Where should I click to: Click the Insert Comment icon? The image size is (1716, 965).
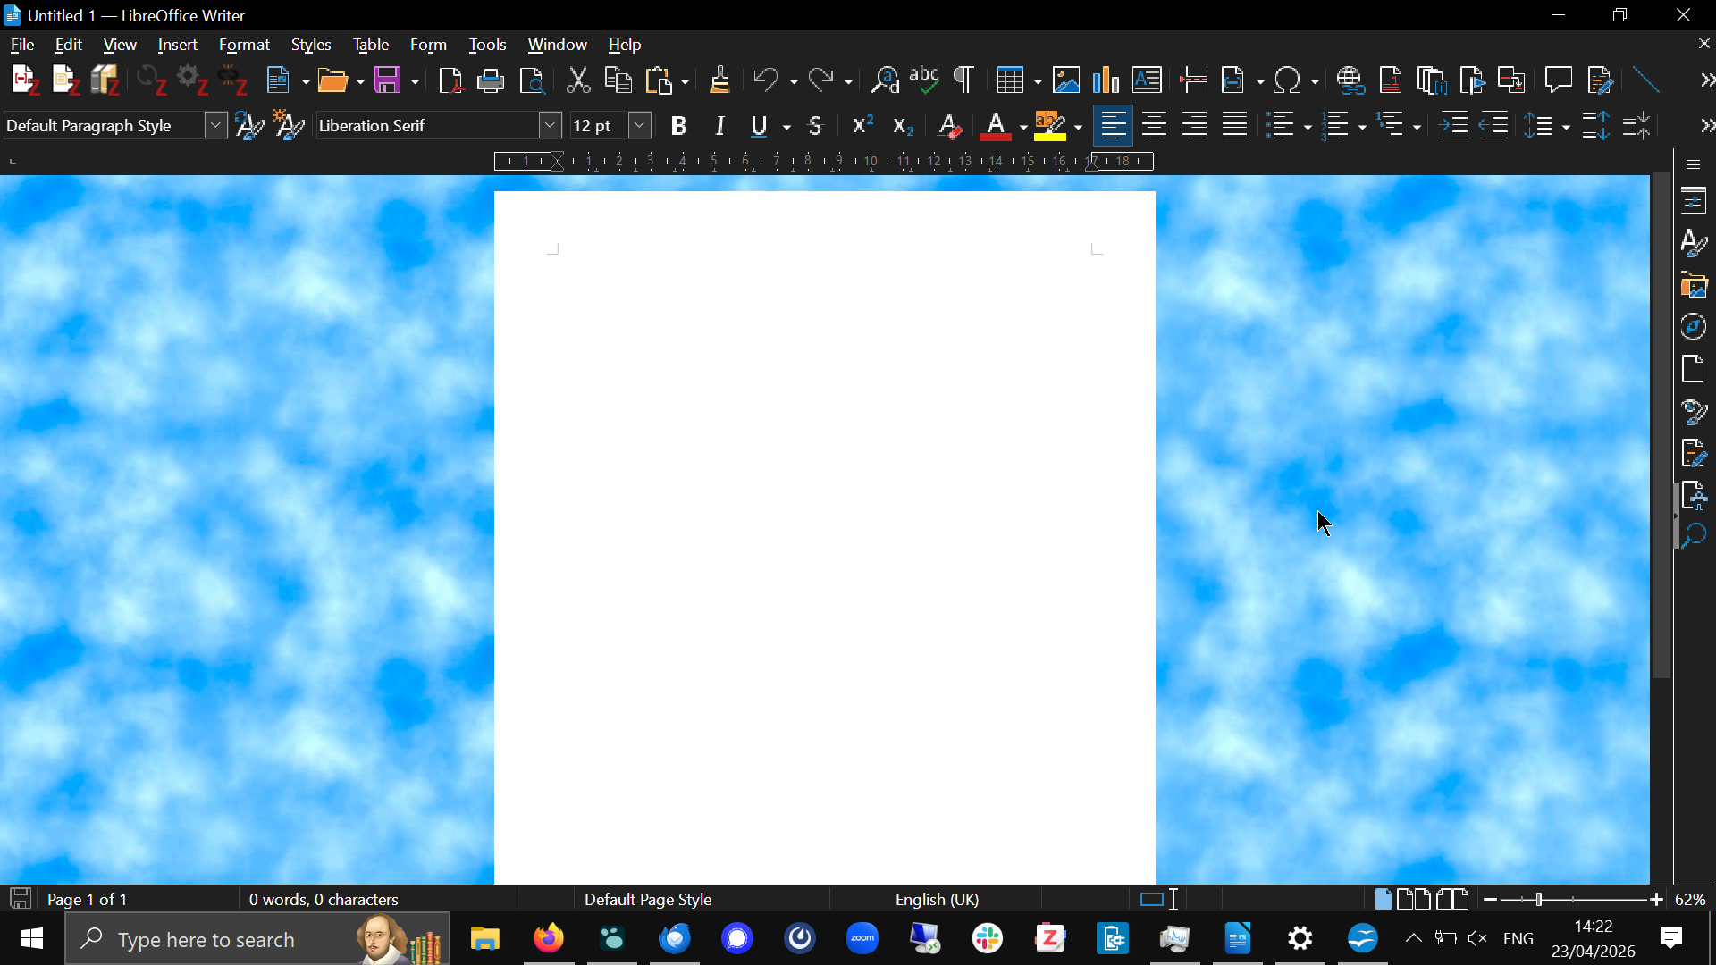(x=1558, y=80)
